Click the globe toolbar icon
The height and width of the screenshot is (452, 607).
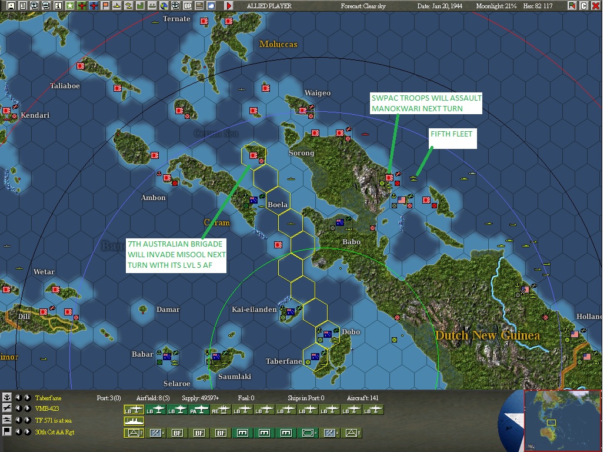(x=164, y=5)
